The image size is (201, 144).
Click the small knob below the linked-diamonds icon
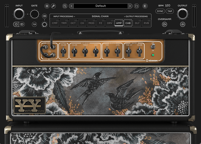tap(45, 24)
